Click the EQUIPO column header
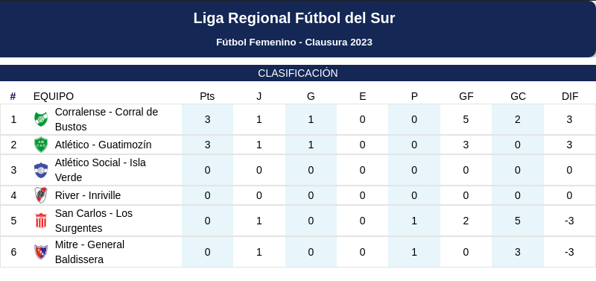 pyautogui.click(x=54, y=97)
